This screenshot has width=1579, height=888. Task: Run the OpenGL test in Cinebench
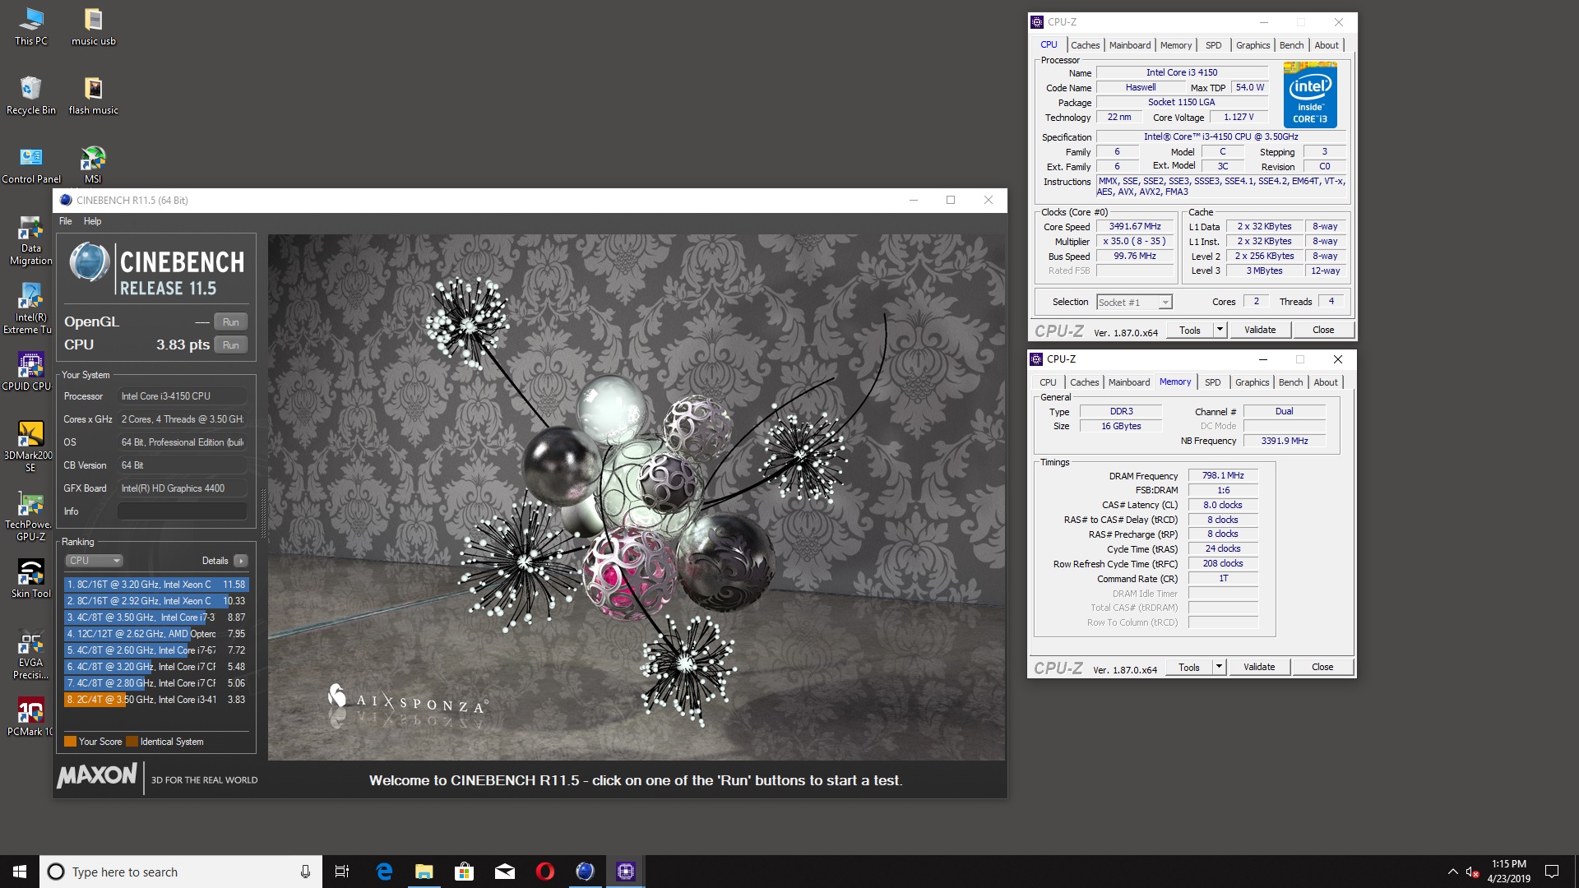point(230,322)
